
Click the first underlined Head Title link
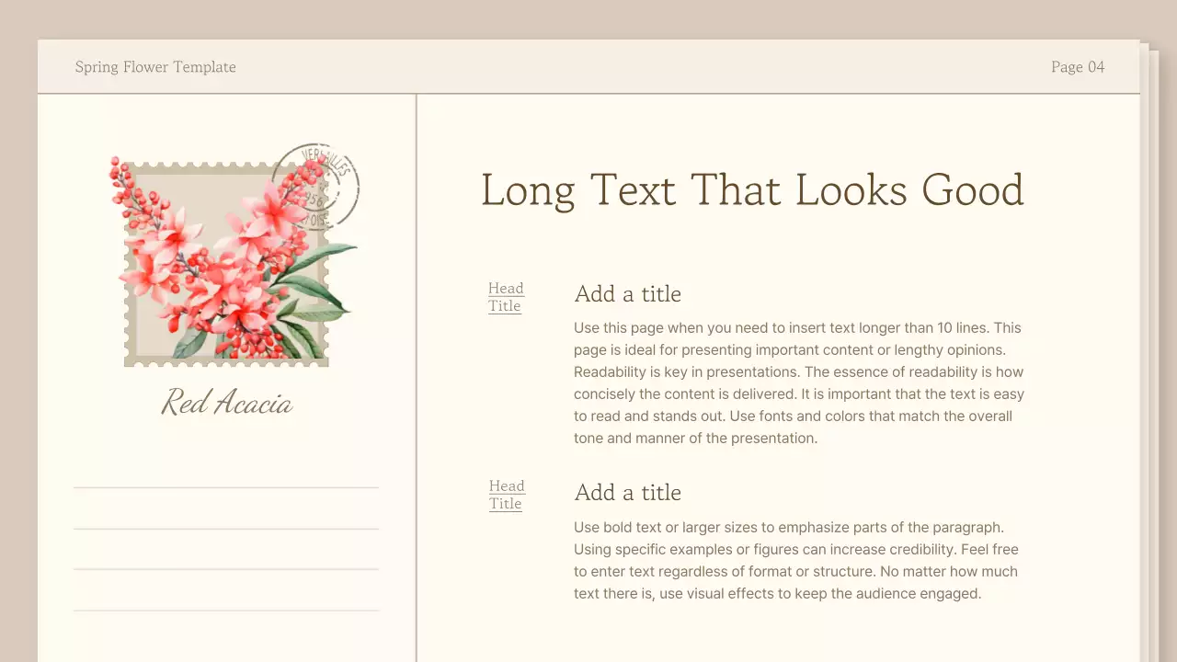point(505,297)
